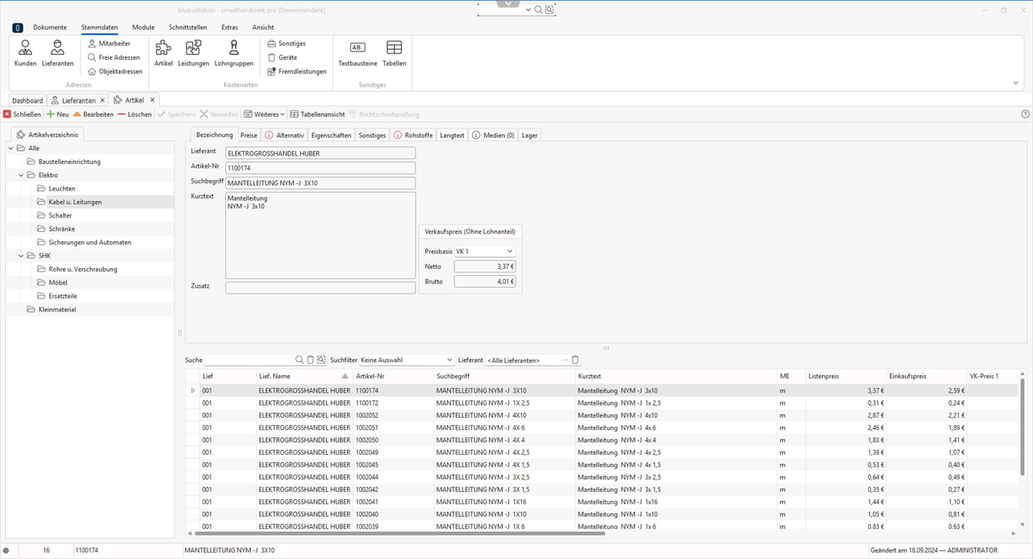Viewport: 1033px width, 559px height.
Task: Open Tabellen in the ribbon
Action: [394, 52]
